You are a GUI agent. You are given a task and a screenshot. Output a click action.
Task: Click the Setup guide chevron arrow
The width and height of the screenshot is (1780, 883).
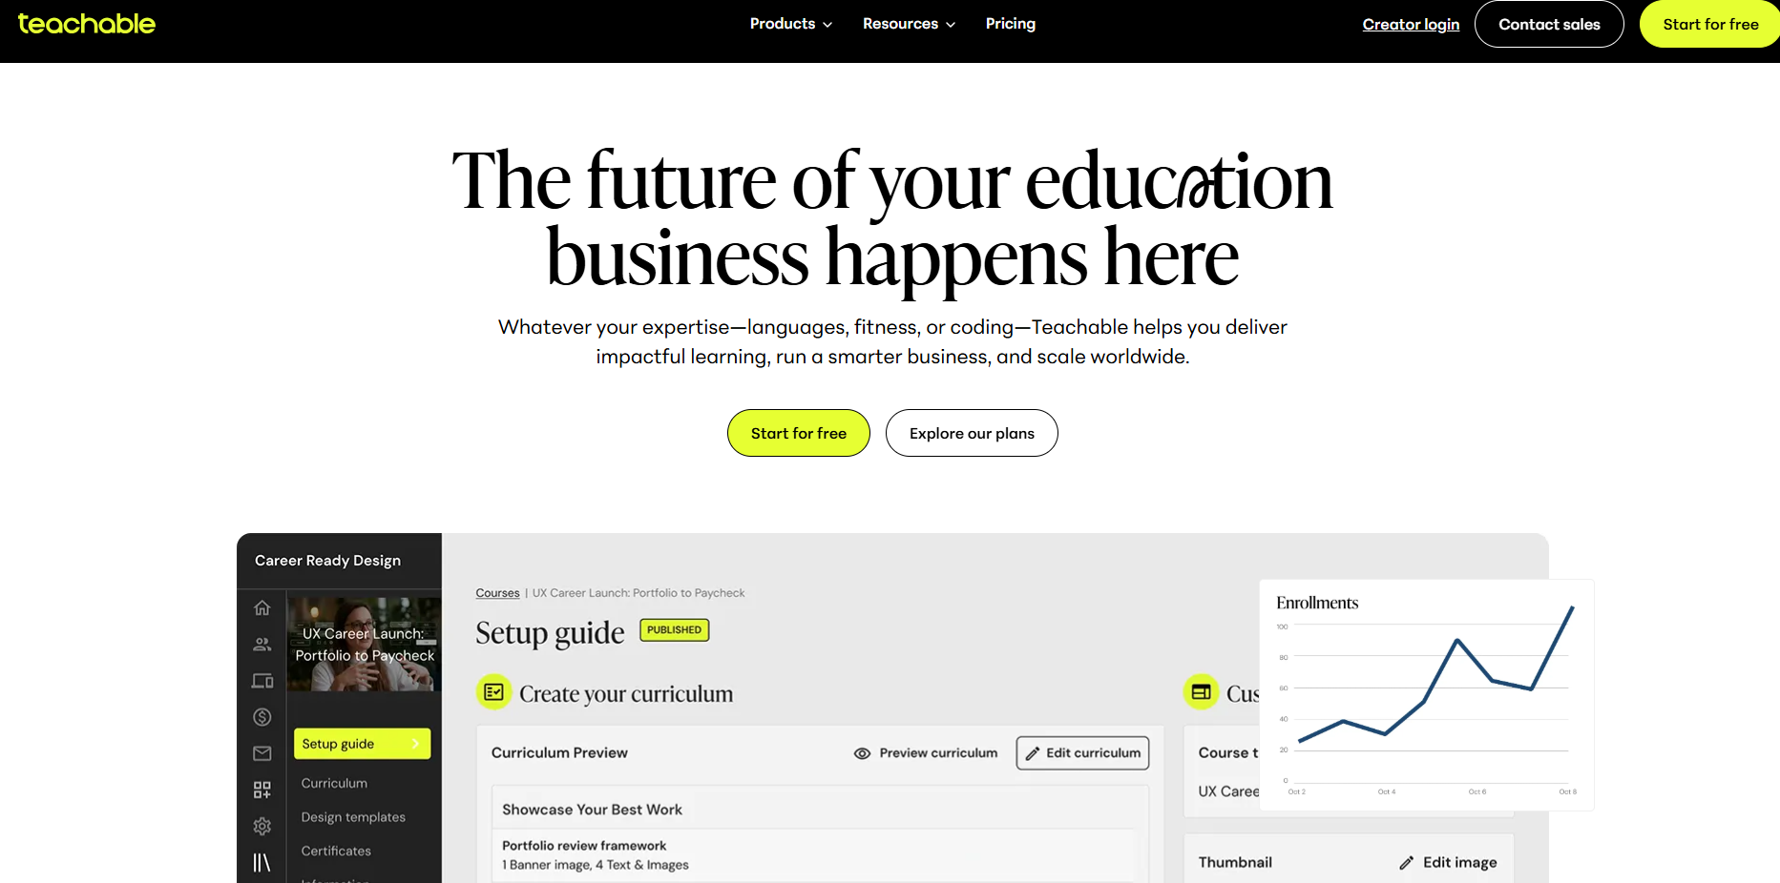(x=415, y=744)
